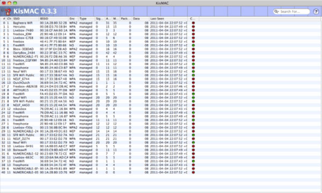322x193 pixels.
Task: Select the OuichOuich SSID
Action: pyautogui.click(x=21, y=83)
